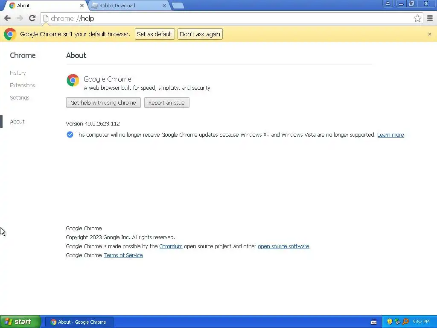Screen dimensions: 437x328
Task: Click Get help with using Chrome
Action: [103, 102]
